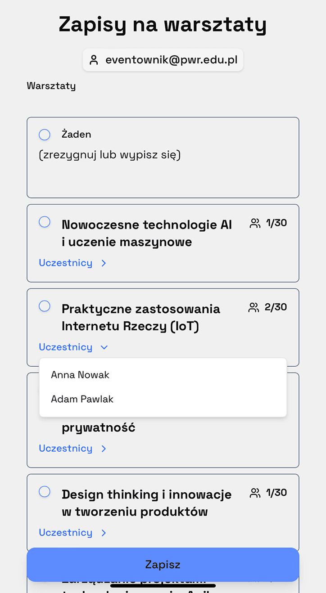Expand Uczestnicy chevron under Design thinking workshop
Image resolution: width=326 pixels, height=593 pixels.
[104, 533]
